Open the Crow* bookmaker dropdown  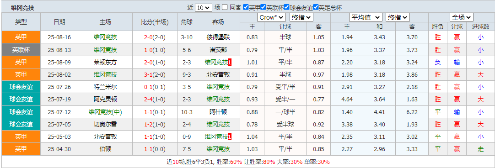[271, 17]
